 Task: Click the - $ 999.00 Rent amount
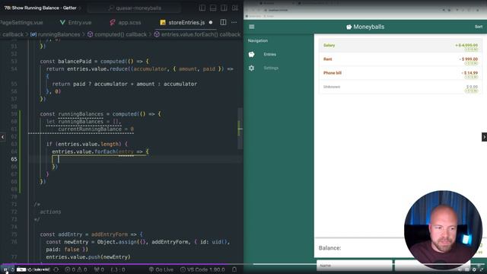click(x=469, y=59)
